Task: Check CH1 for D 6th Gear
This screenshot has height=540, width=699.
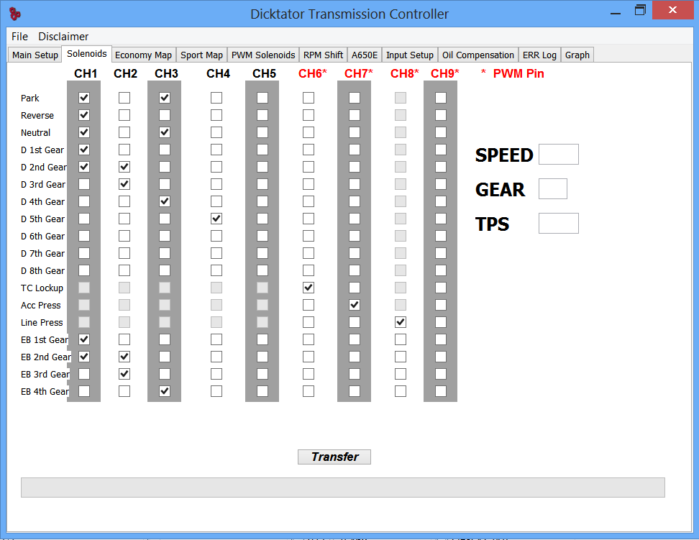Action: (84, 236)
